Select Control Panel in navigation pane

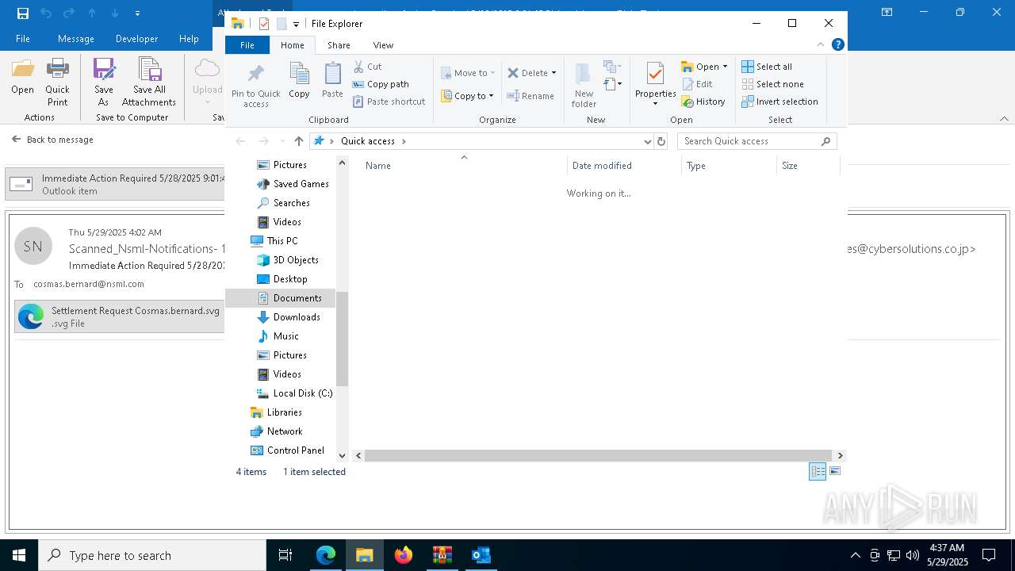point(287,450)
